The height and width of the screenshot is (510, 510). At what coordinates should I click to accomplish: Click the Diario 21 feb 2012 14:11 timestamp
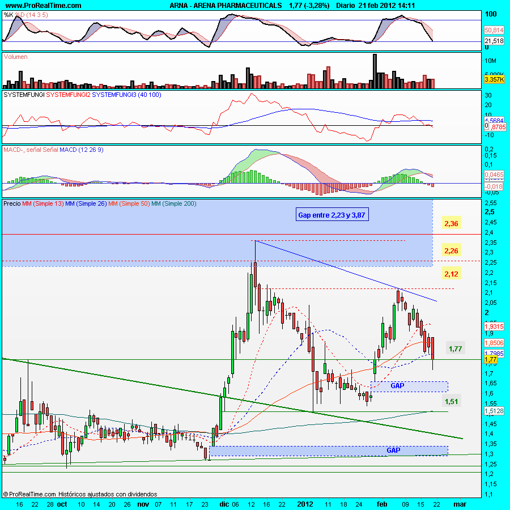click(x=375, y=6)
